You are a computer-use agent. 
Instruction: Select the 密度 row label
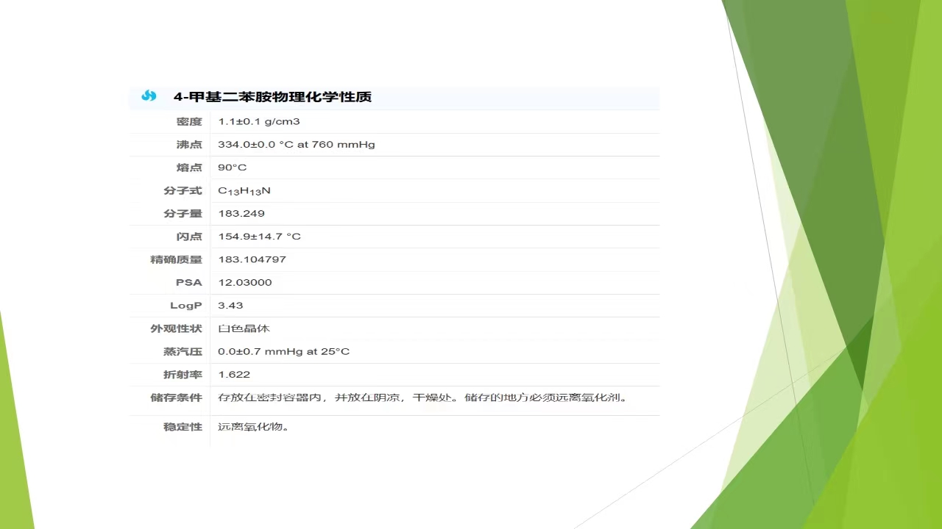click(x=188, y=122)
